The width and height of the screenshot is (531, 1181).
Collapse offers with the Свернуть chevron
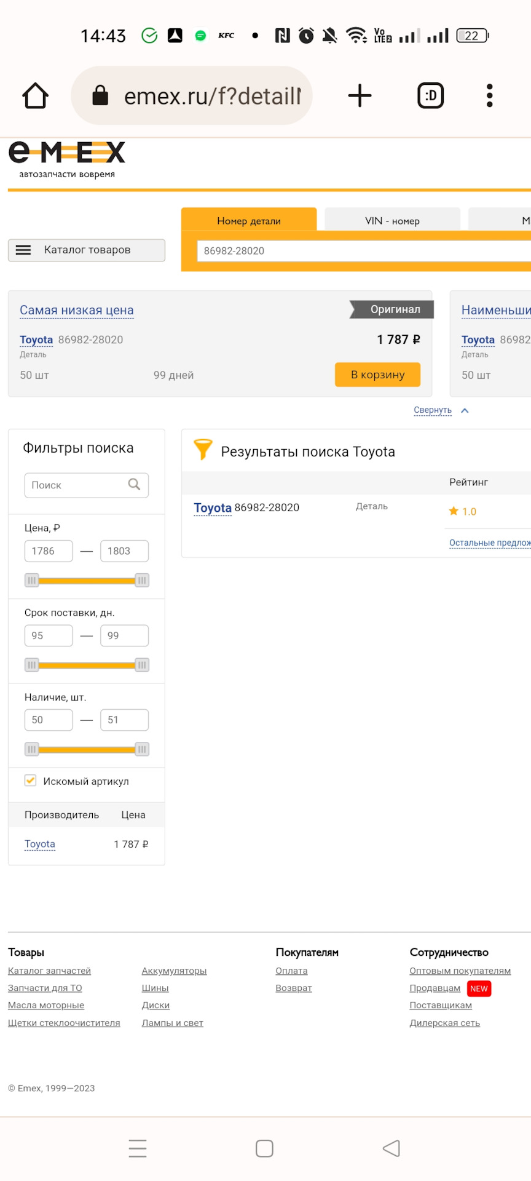coord(465,410)
